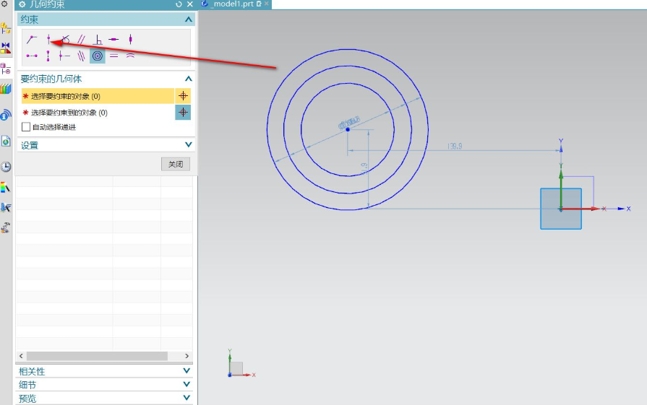Click the diameter dimension label near center
647x405 pixels.
tap(349, 123)
